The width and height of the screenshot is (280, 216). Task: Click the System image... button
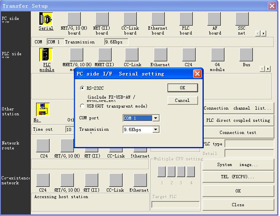coord(238,165)
